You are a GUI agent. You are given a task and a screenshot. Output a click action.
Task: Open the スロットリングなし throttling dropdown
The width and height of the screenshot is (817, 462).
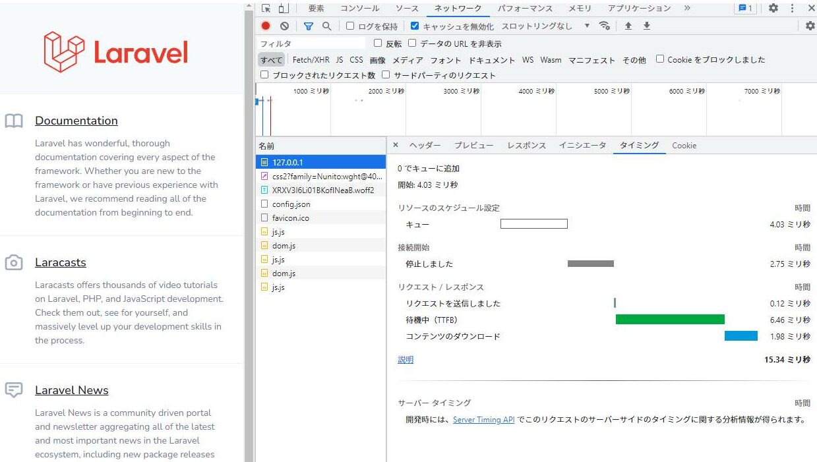pyautogui.click(x=545, y=26)
